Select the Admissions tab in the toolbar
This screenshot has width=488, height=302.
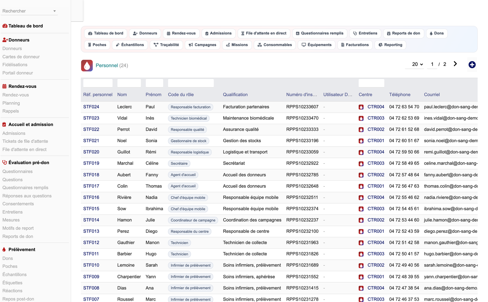pyautogui.click(x=219, y=33)
